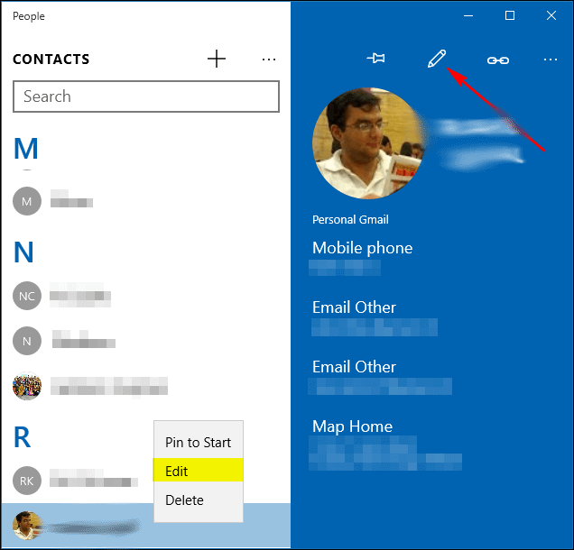
Task: Open the contact with the M avatar
Action: pos(27,201)
